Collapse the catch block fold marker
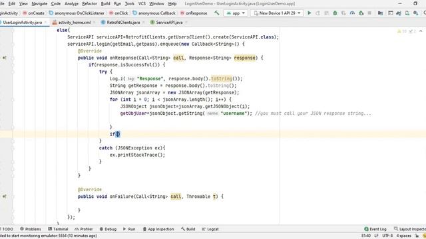426x239 pixels. pos(13,148)
